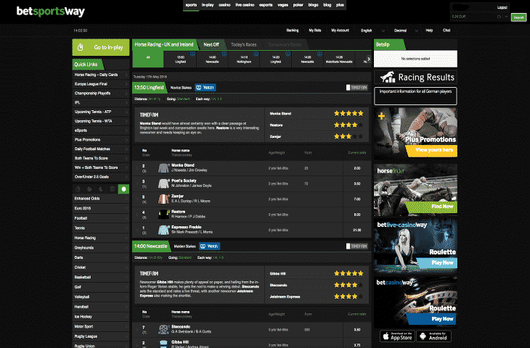Viewport: 530px width, 348px height.
Task: Select the active green icon in sidebar strip
Action: (x=123, y=189)
